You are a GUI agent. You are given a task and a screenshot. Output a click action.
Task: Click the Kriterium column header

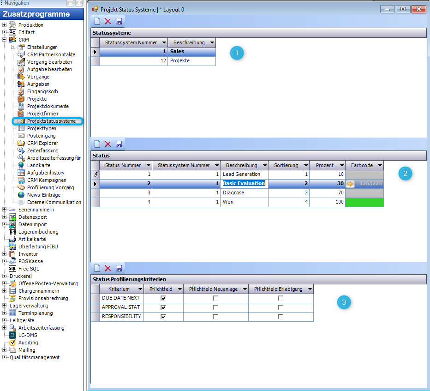click(x=118, y=289)
